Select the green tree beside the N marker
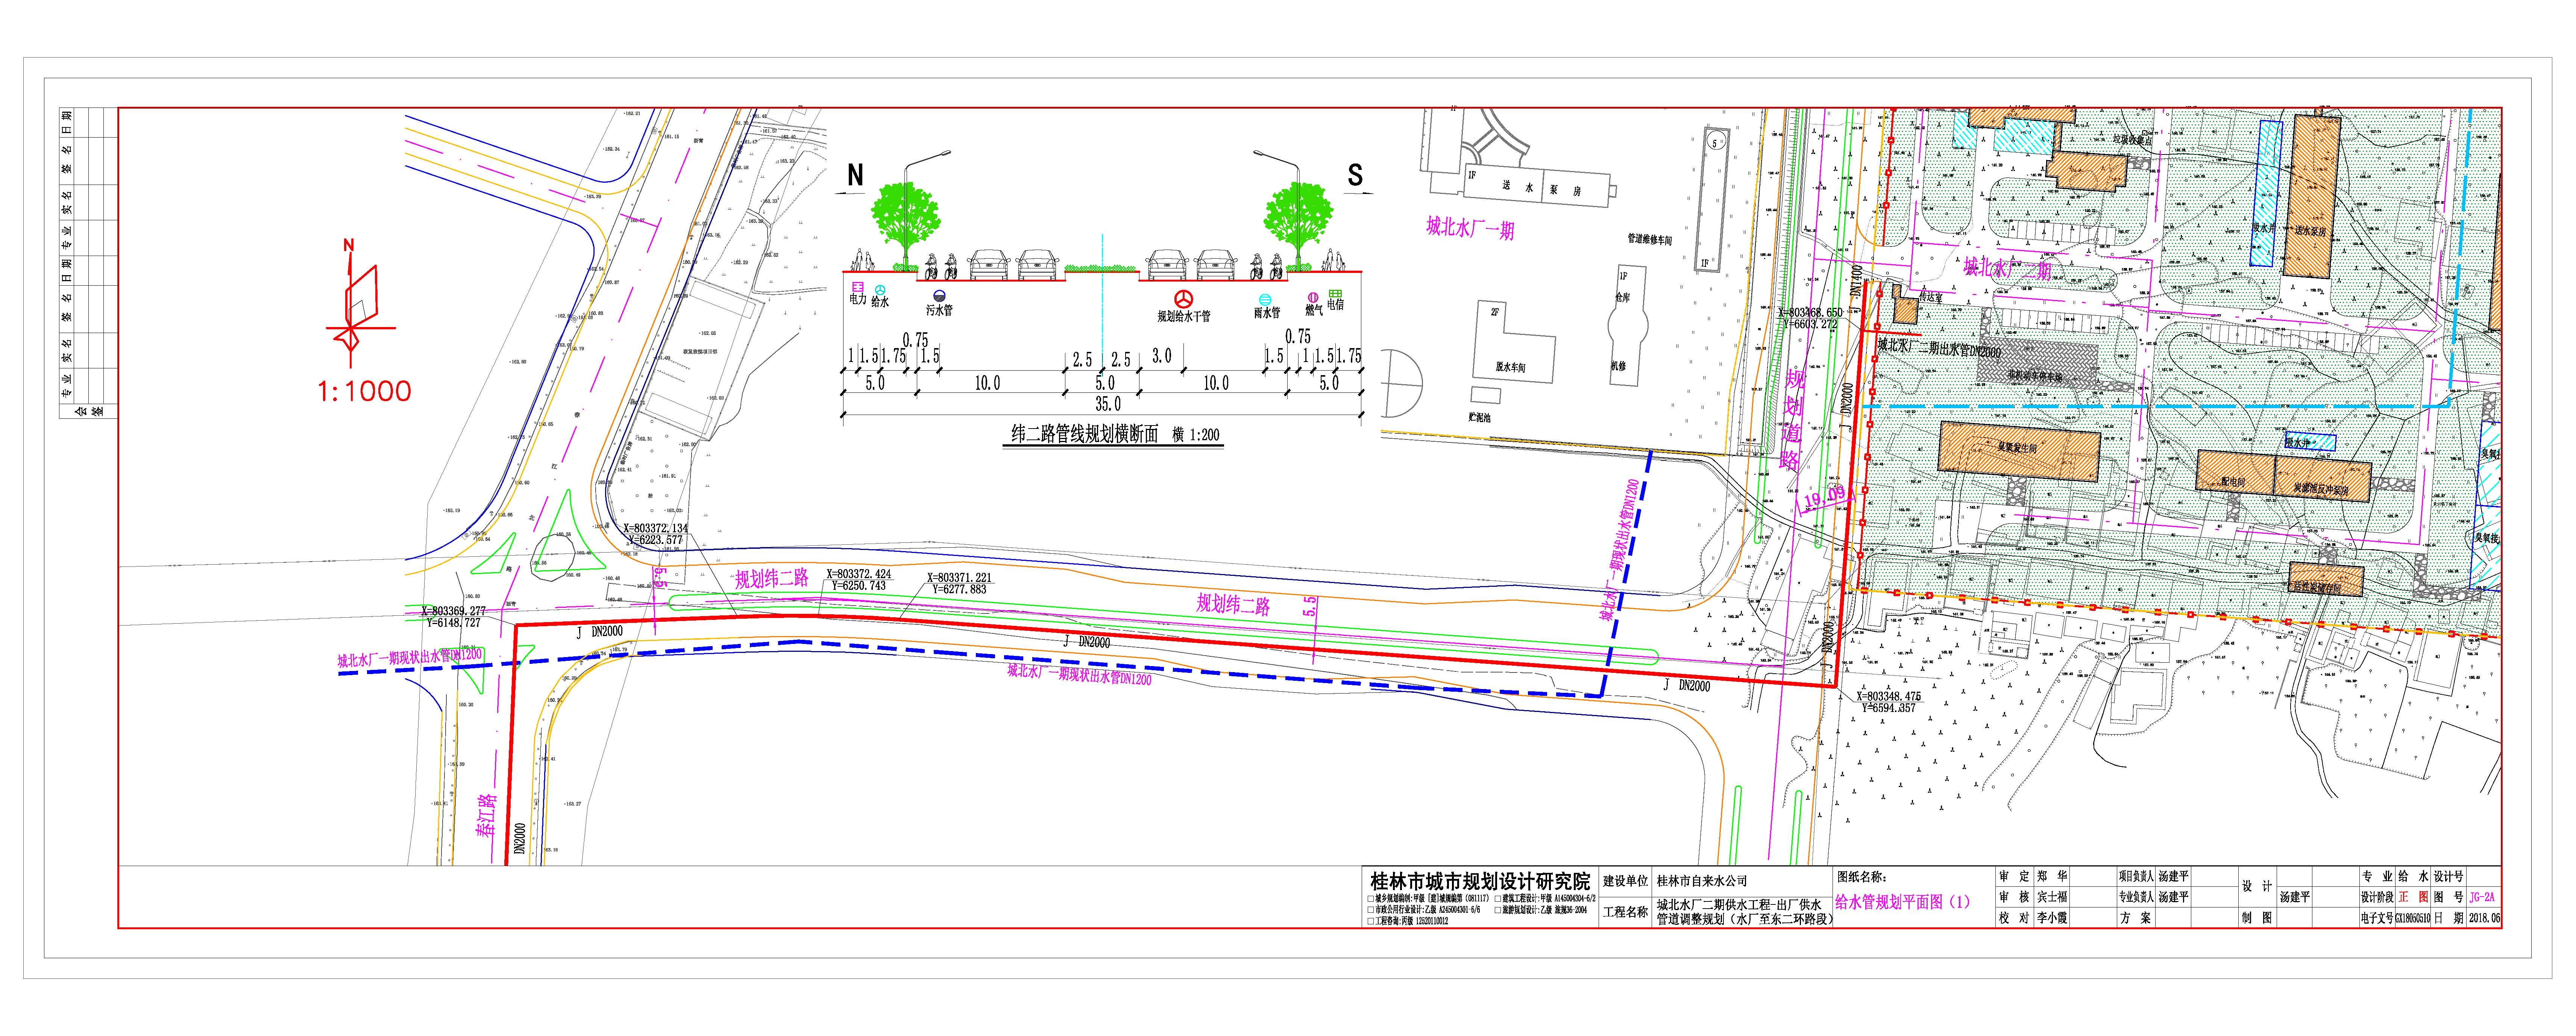The height and width of the screenshot is (1036, 2576). (x=906, y=226)
